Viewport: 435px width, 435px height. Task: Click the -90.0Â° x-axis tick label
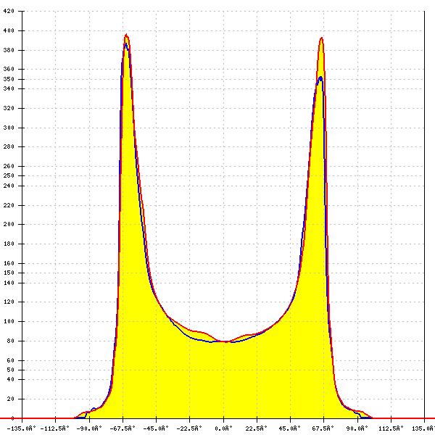tap(88, 428)
